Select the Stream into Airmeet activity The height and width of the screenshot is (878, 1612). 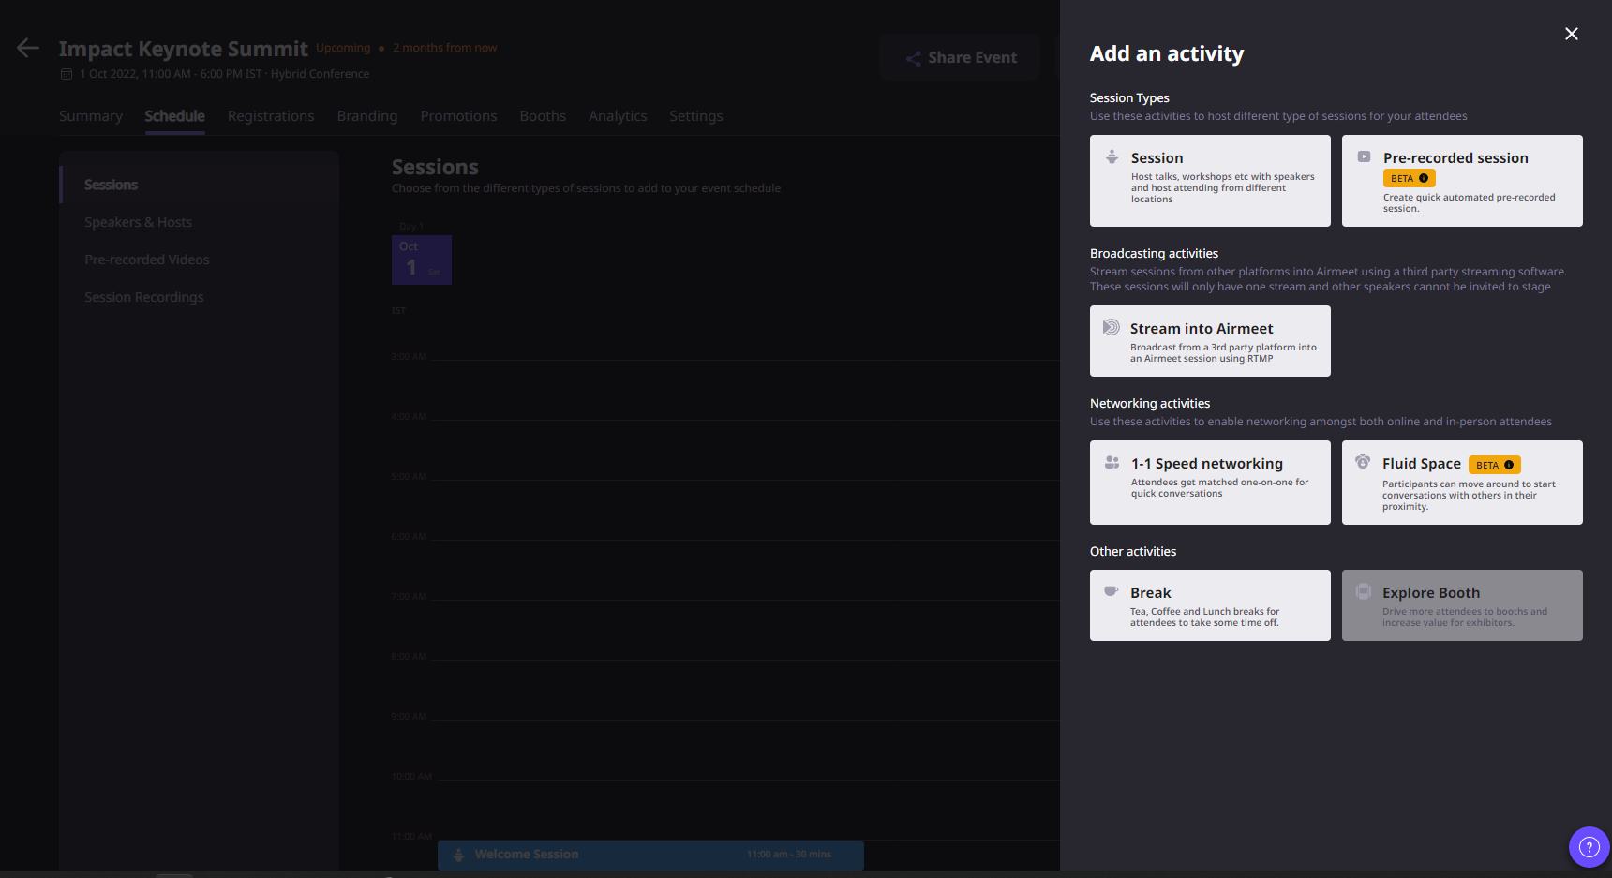tap(1210, 341)
